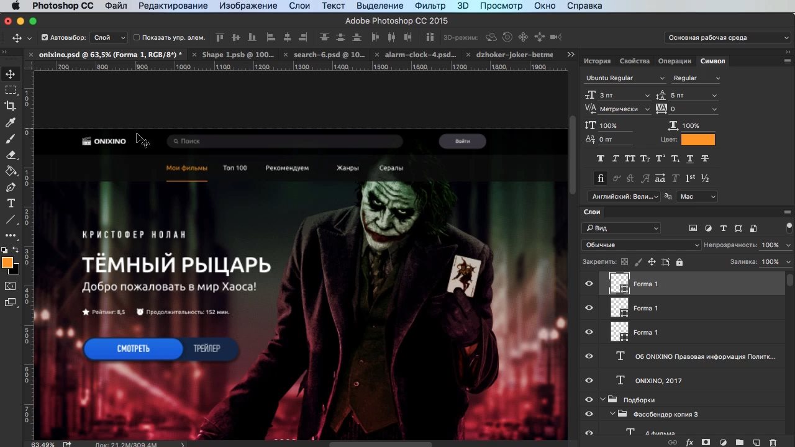This screenshot has width=795, height=447.
Task: Select the Crop tool
Action: tap(11, 107)
